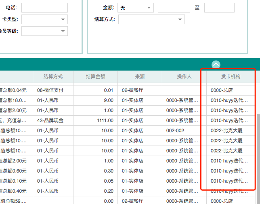This screenshot has width=260, height=204.
Task: Click 0000-系统管… in the 0.30 row
Action: click(x=184, y=171)
